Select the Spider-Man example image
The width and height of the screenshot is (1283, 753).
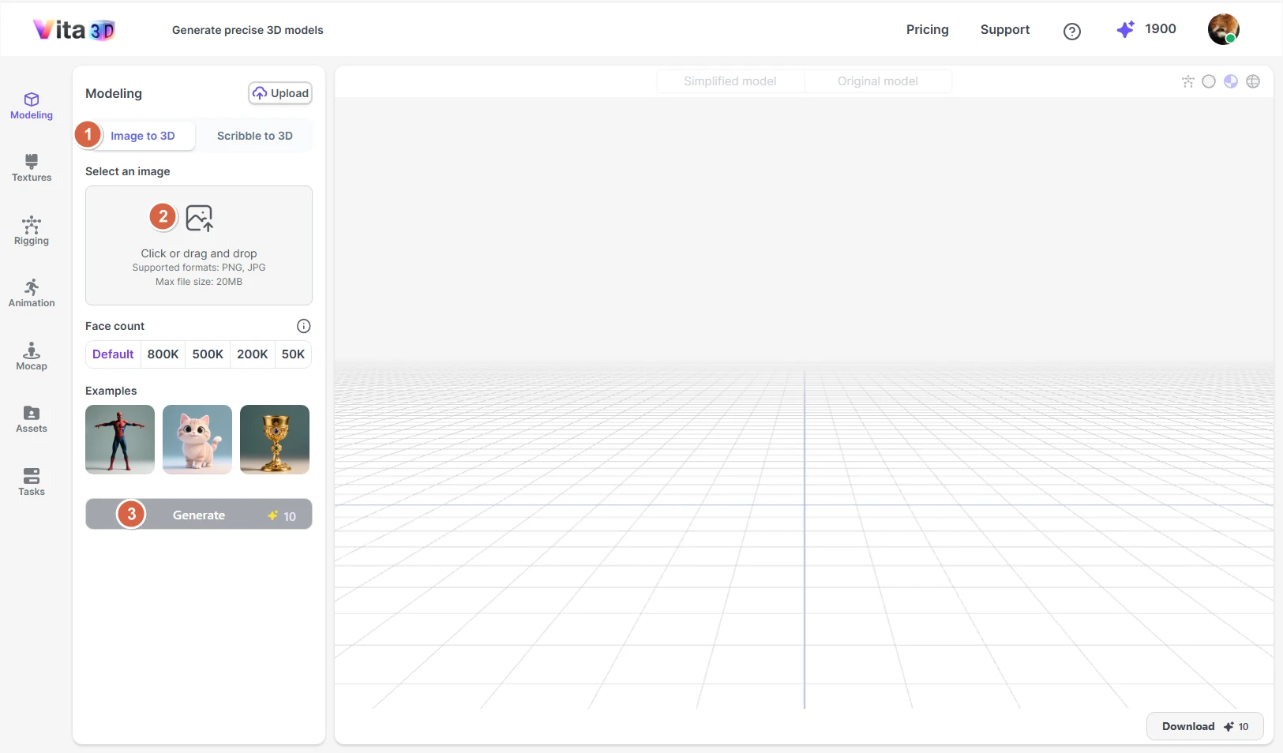click(119, 440)
